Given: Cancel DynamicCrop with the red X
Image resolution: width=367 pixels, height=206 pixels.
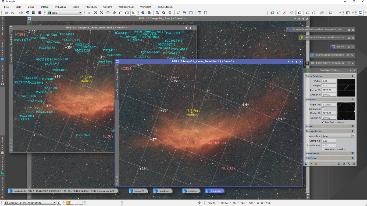Looking at the screenshot, I should (316, 164).
